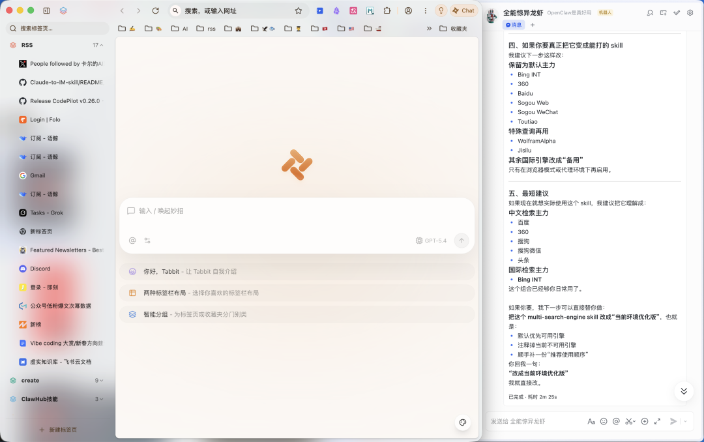Viewport: 704px width, 442px height.
Task: Click the search icon in the chat panel header
Action: pos(650,12)
